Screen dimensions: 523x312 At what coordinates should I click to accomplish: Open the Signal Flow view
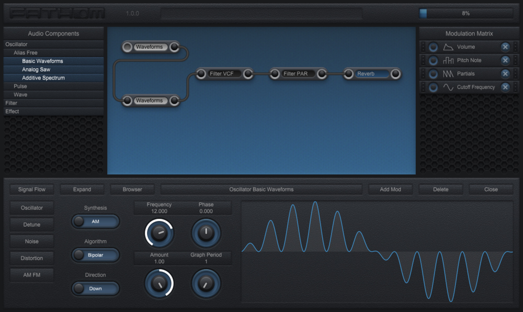click(32, 189)
